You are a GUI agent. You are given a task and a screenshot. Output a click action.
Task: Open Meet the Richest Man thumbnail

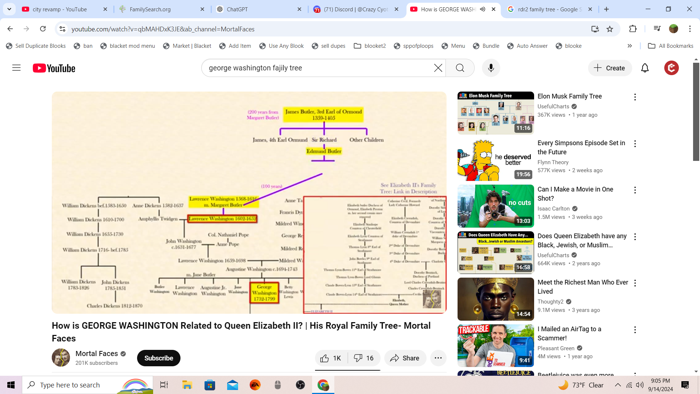(x=495, y=299)
